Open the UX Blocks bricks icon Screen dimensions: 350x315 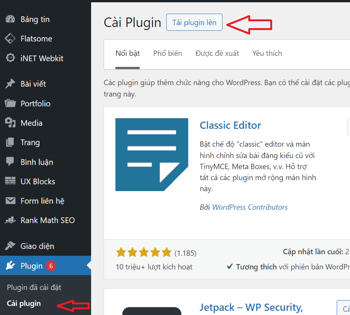tap(10, 181)
